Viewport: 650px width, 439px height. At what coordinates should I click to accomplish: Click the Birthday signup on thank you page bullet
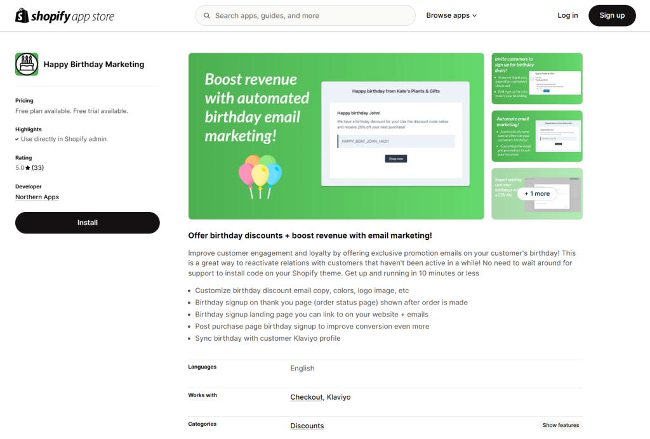(331, 303)
